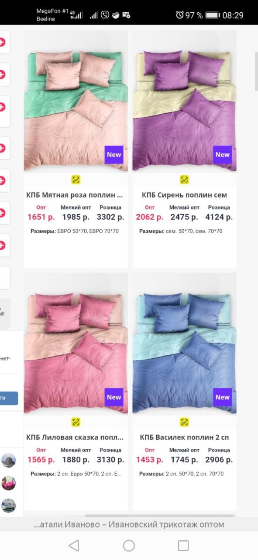Tap Android recent apps square button

(183, 545)
